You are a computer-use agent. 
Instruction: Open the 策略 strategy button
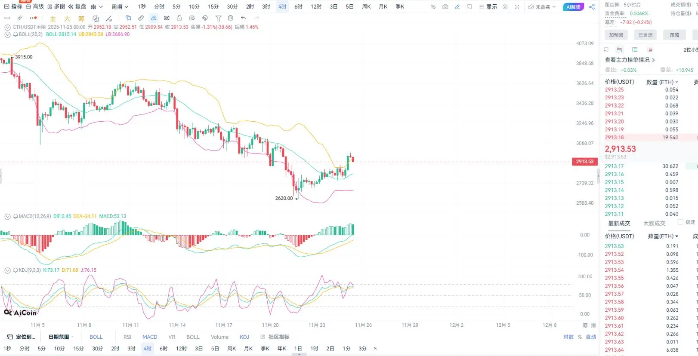click(x=675, y=35)
